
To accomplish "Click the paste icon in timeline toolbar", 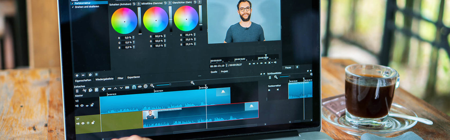I will [x=96, y=90].
